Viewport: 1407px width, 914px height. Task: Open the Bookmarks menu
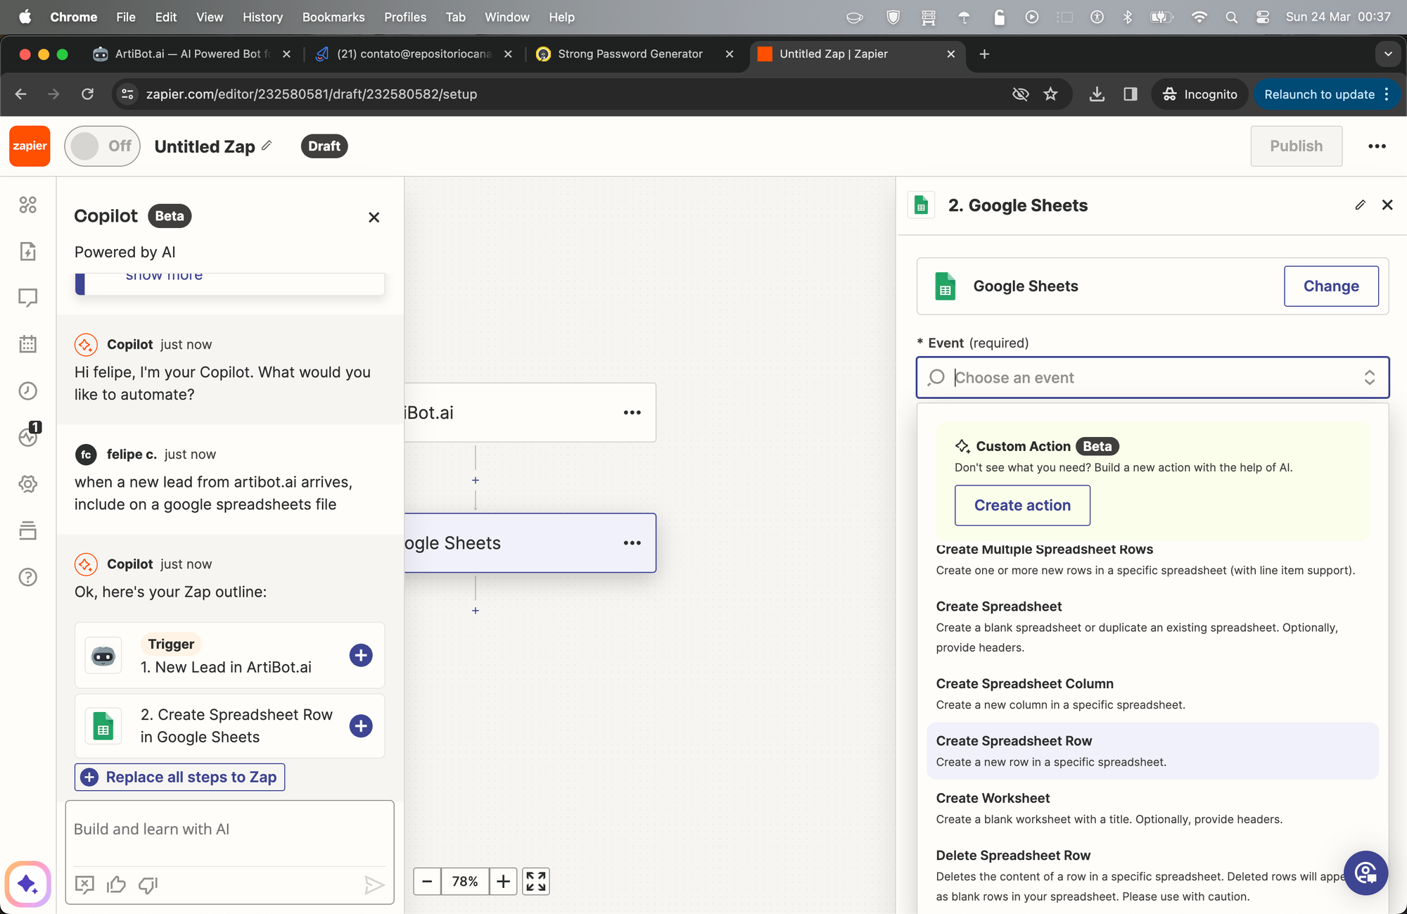tap(333, 17)
